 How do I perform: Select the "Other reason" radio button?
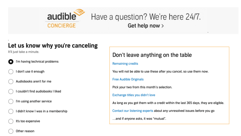[11, 131]
